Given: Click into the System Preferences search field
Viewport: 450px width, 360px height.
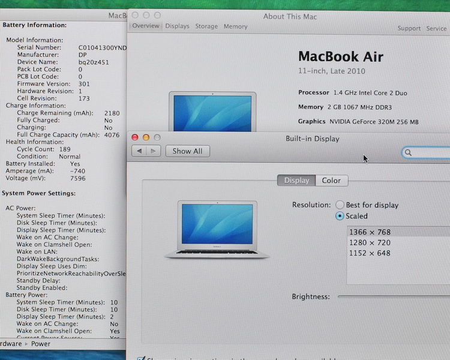Looking at the screenshot, I should point(426,153).
